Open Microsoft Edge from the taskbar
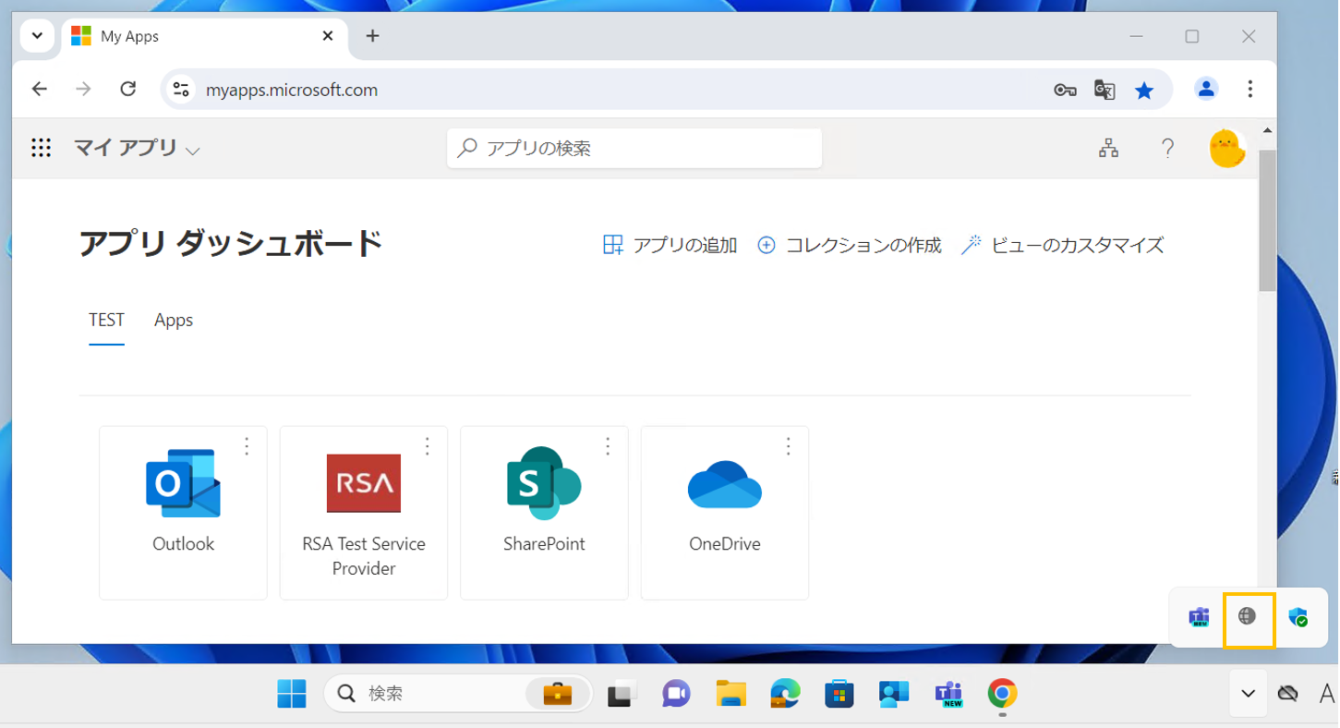Screen dimensions: 1340x728 [785, 694]
